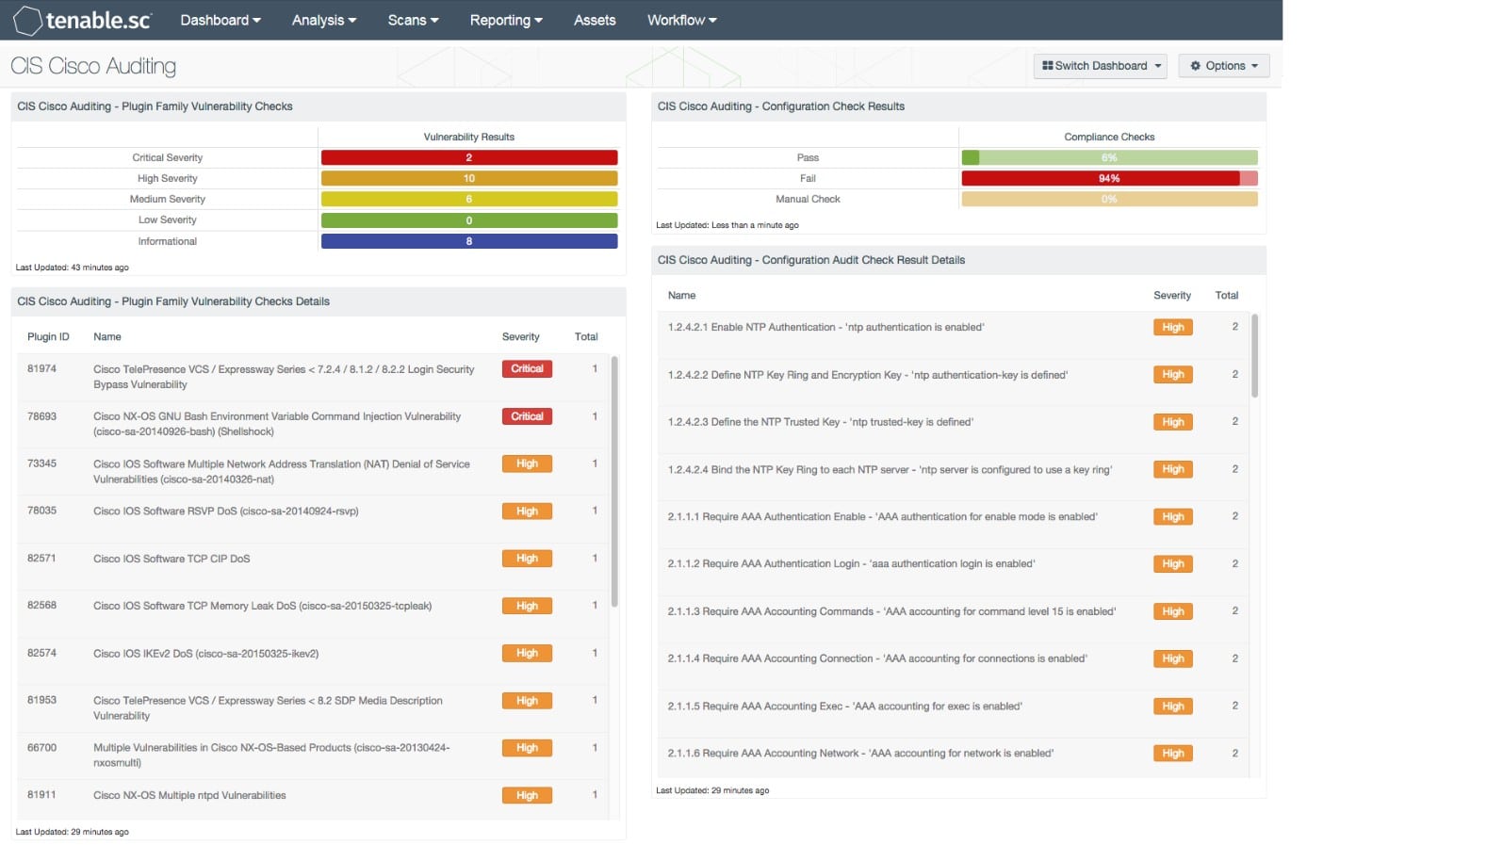The width and height of the screenshot is (1503, 845).
Task: Open 2.1.1.2 Require AAA Authentication Login row
Action: pyautogui.click(x=952, y=571)
